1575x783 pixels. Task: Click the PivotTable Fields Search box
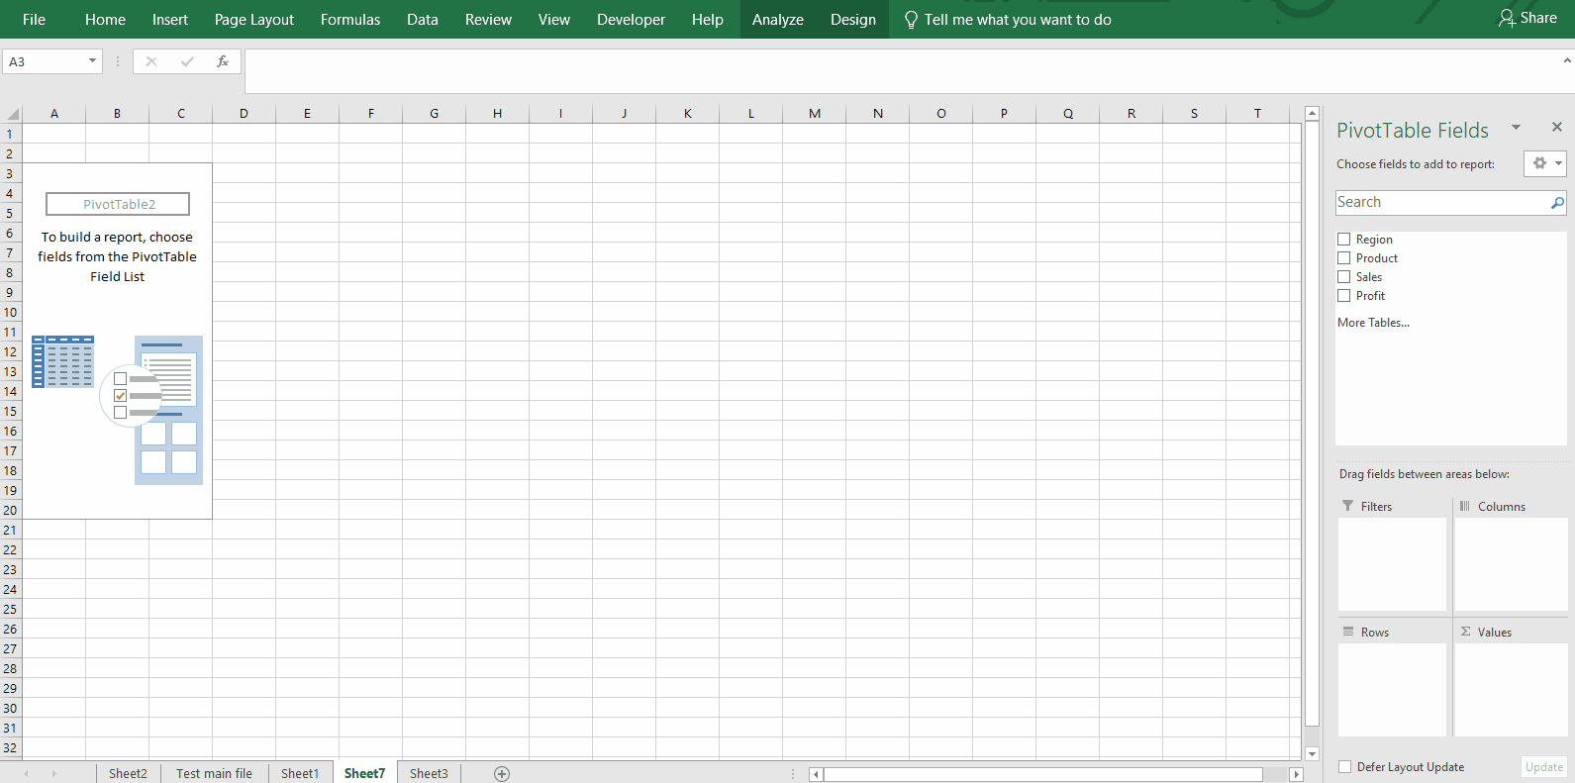click(x=1440, y=203)
